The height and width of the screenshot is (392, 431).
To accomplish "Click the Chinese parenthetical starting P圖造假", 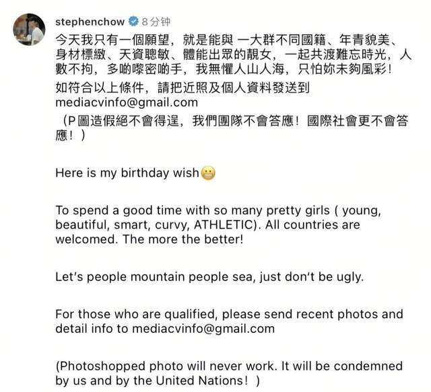I will (x=232, y=128).
